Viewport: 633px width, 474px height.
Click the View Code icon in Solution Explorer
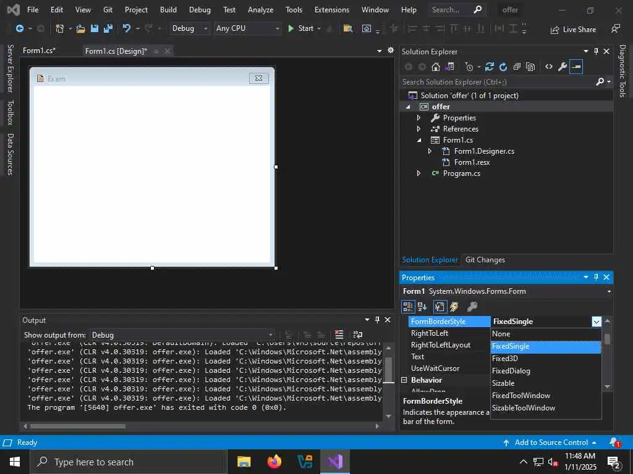[549, 67]
